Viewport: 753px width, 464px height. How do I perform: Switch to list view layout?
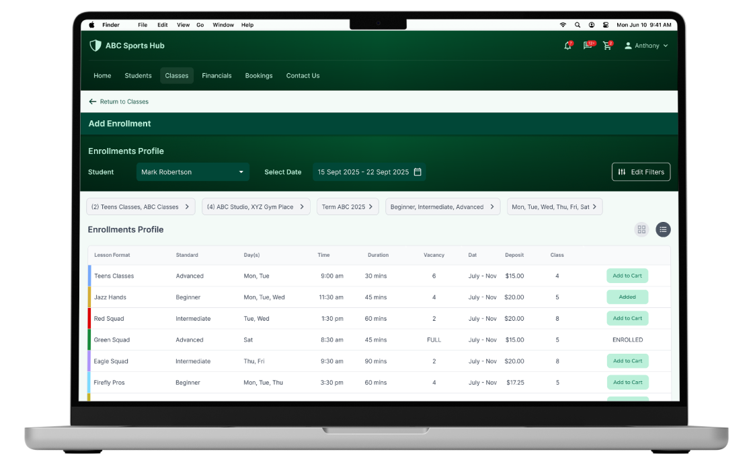[663, 229]
